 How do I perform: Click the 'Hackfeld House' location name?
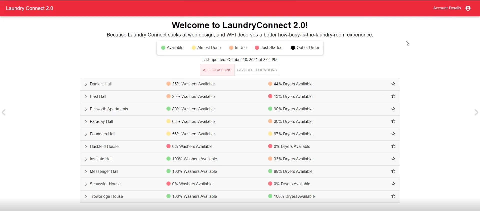click(104, 147)
